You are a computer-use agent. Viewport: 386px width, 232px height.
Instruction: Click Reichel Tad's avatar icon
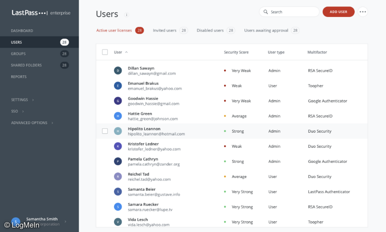tap(118, 177)
